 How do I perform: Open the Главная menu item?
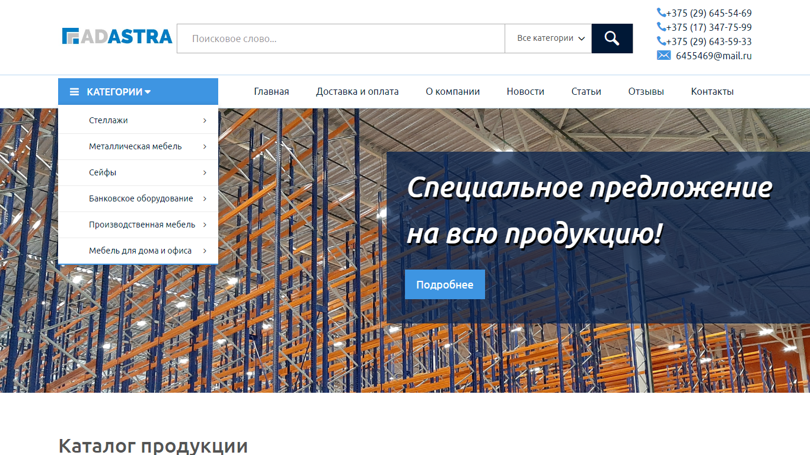(272, 91)
